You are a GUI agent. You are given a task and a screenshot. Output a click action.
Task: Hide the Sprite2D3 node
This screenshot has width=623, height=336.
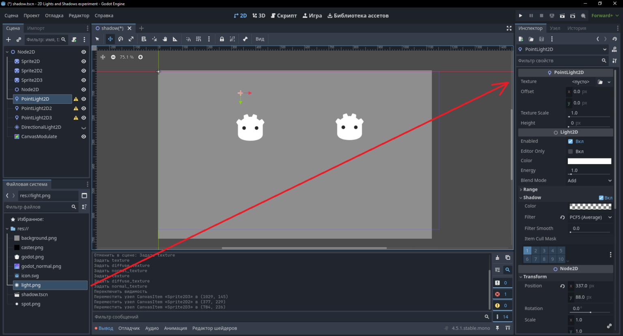84,80
